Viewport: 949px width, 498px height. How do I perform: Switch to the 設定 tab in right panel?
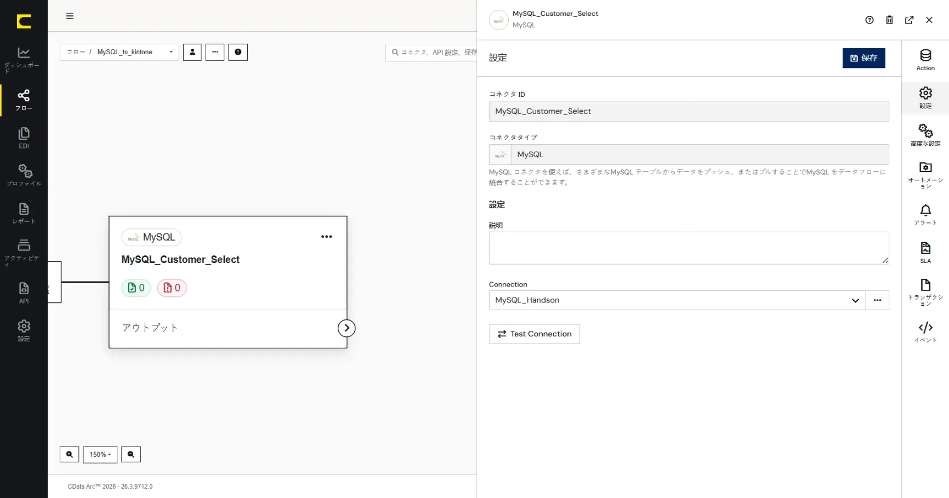point(925,98)
